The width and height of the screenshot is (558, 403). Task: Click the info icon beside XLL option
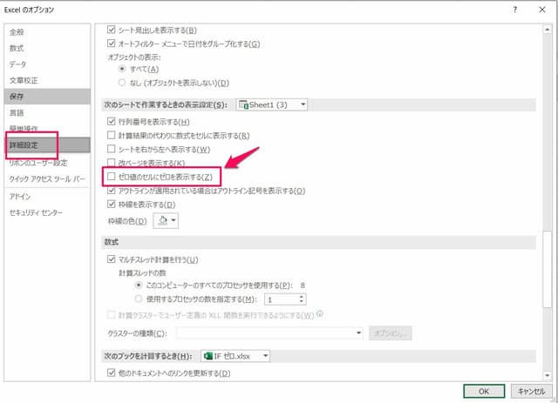coord(320,314)
